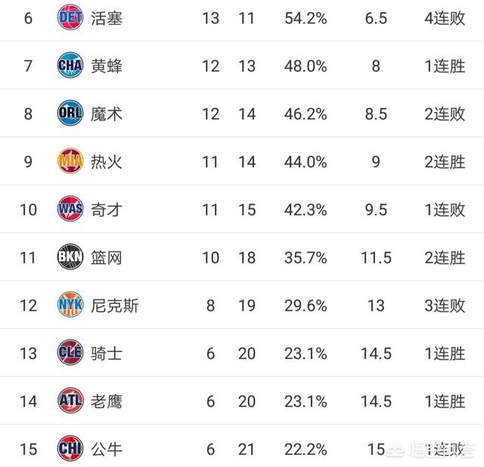Select the MIA Heat team logo
This screenshot has width=484, height=467.
(x=70, y=161)
